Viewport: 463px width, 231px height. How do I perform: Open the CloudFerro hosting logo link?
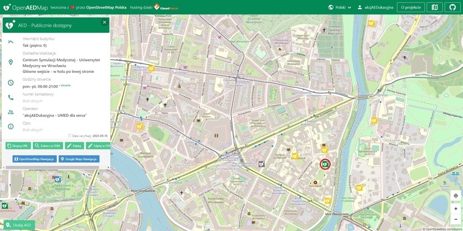(x=166, y=7)
